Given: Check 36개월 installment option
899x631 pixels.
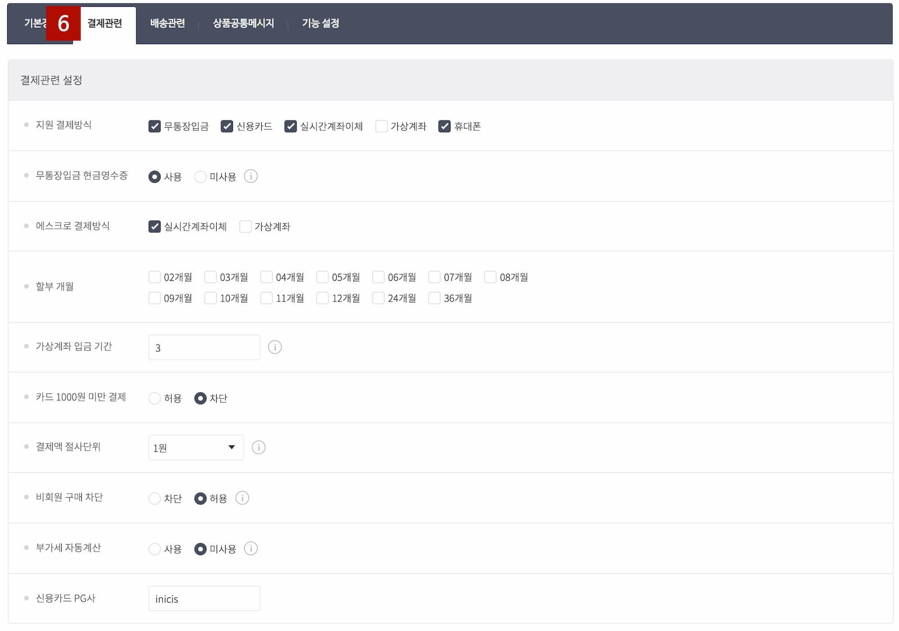Looking at the screenshot, I should point(434,298).
